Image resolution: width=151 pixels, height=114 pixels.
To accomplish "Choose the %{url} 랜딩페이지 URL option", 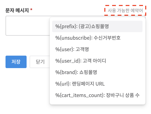I will (97, 84).
